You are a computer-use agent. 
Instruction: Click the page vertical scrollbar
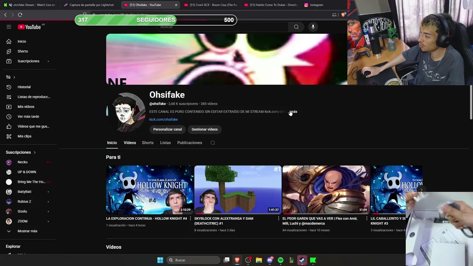coord(471,102)
